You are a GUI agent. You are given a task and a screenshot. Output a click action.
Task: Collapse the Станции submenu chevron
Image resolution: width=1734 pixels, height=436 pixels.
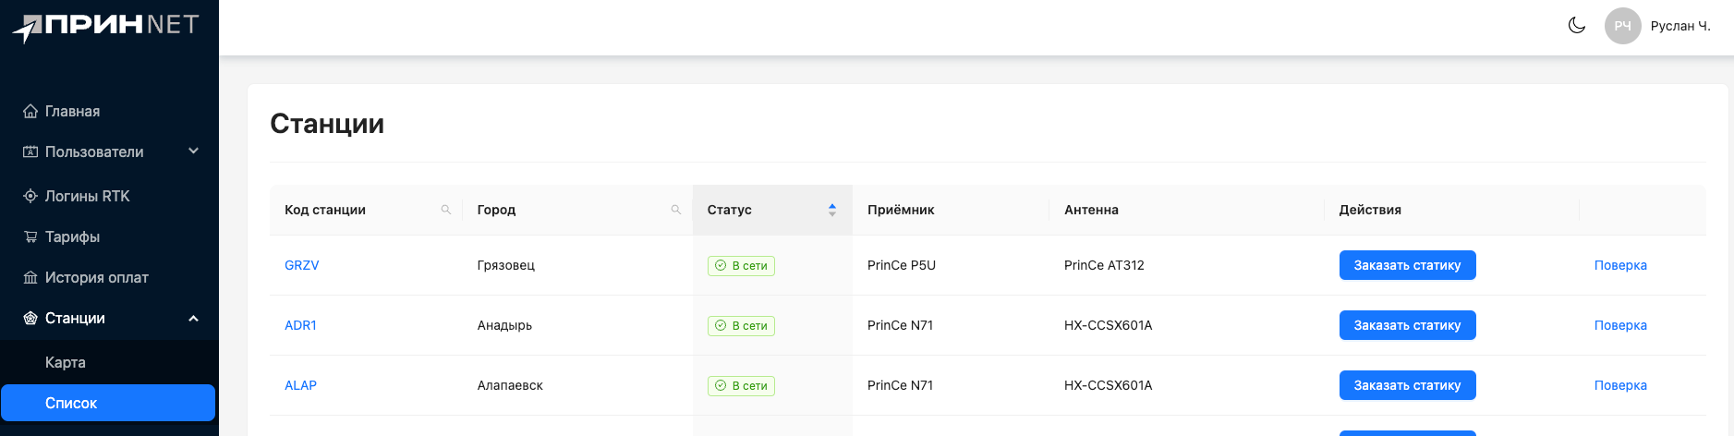pos(193,318)
